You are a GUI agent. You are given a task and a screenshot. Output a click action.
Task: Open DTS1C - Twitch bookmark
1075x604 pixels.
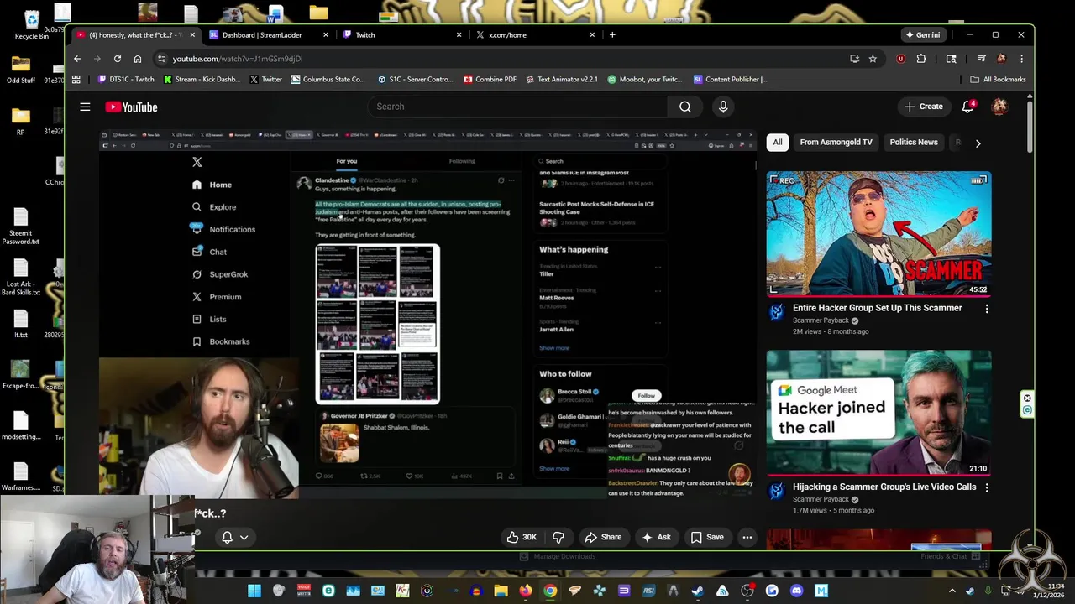[126, 80]
